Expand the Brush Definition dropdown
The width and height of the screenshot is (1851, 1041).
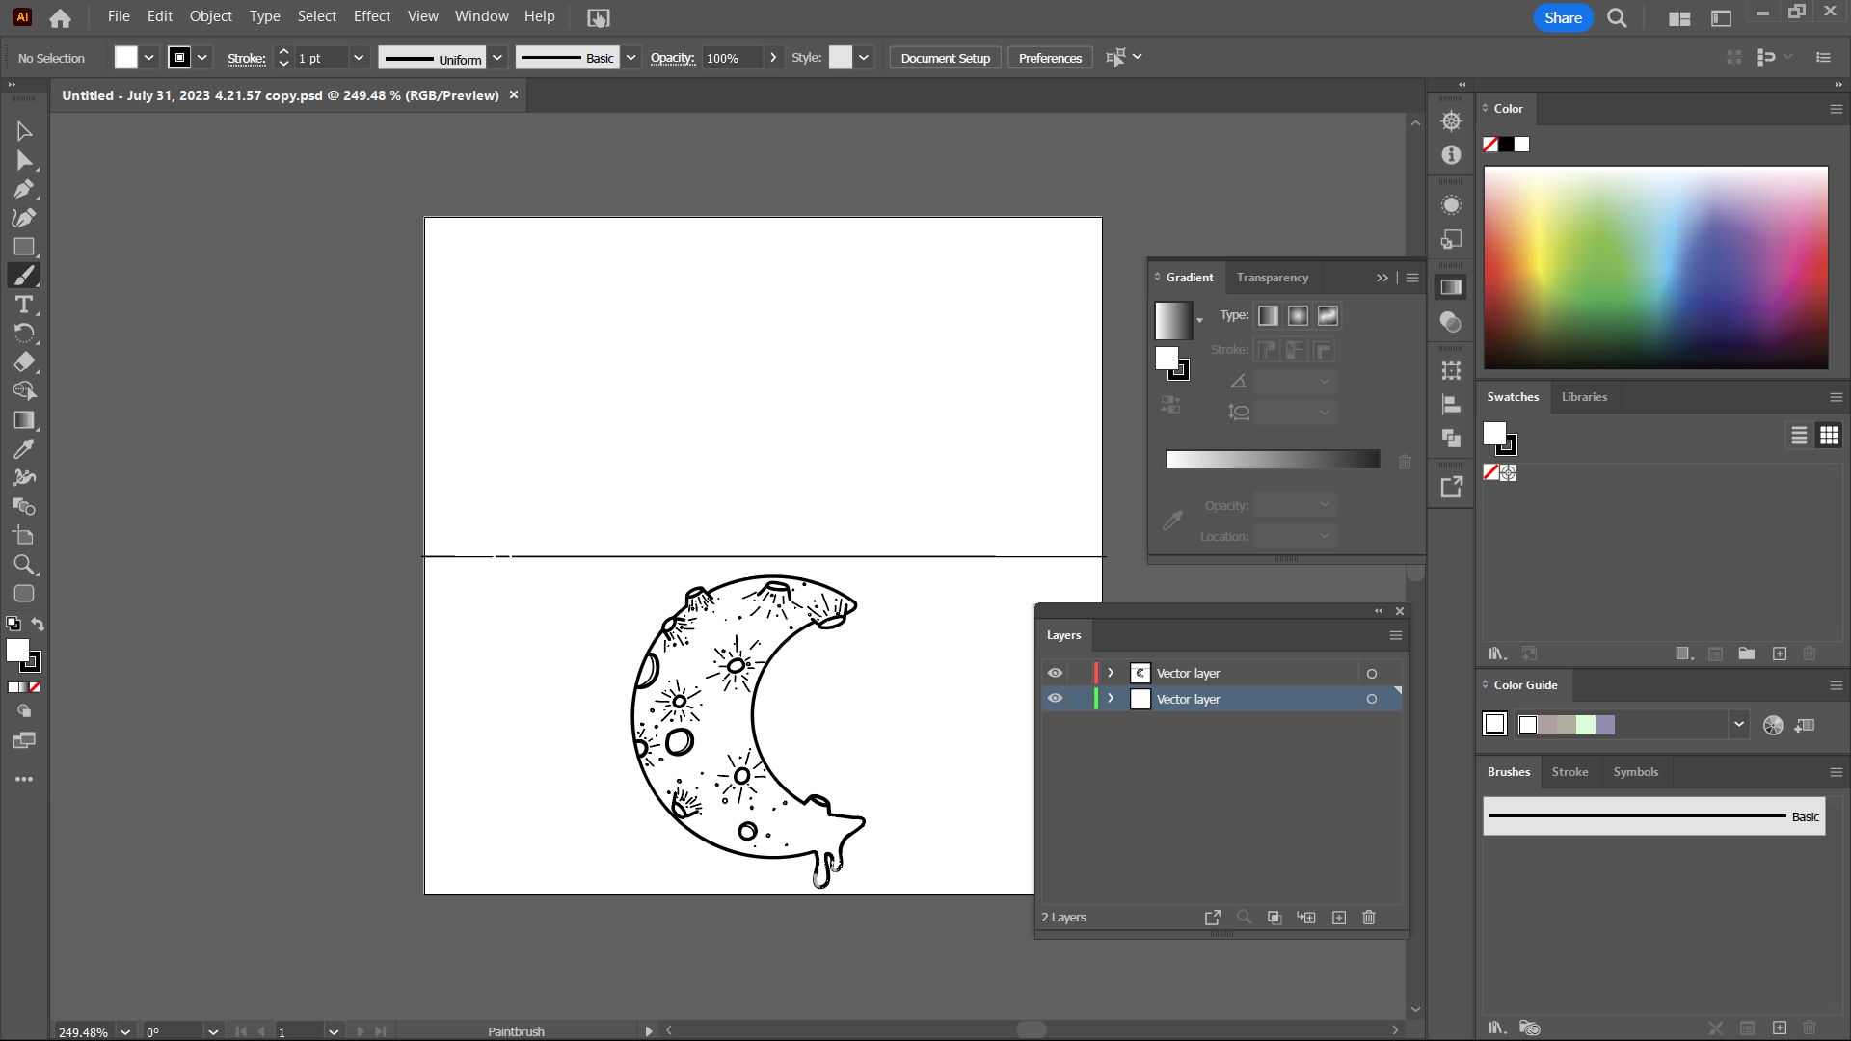[630, 58]
